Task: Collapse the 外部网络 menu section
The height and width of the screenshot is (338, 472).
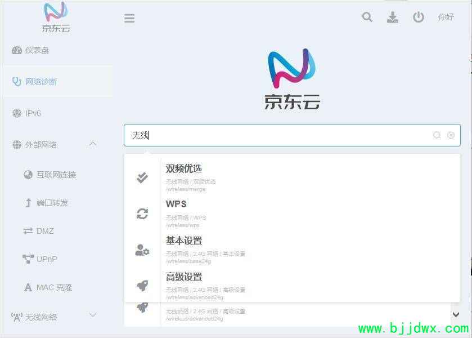Action: click(x=93, y=144)
